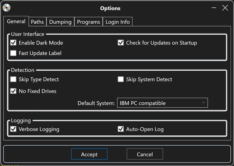234x166 pixels.
Task: Click the Default System label text
Action: 96,103
